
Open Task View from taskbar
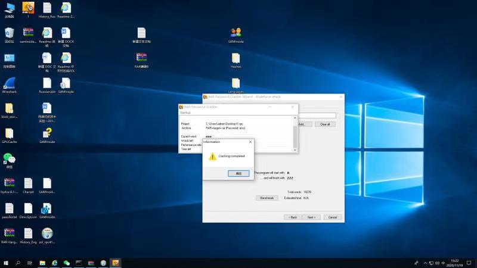[29, 263]
